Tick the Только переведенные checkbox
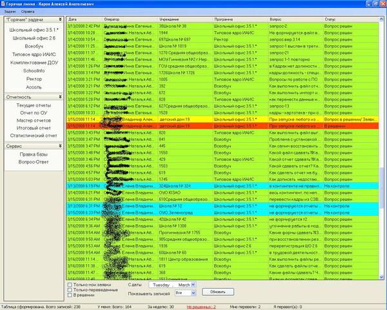387x310 pixels. point(70,290)
